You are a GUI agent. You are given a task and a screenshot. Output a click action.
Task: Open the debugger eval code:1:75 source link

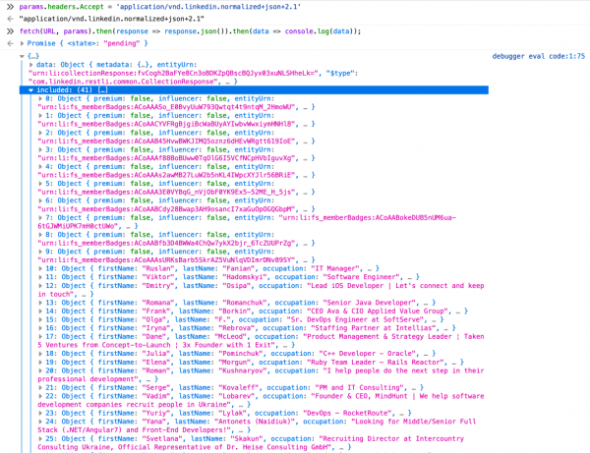(537, 58)
